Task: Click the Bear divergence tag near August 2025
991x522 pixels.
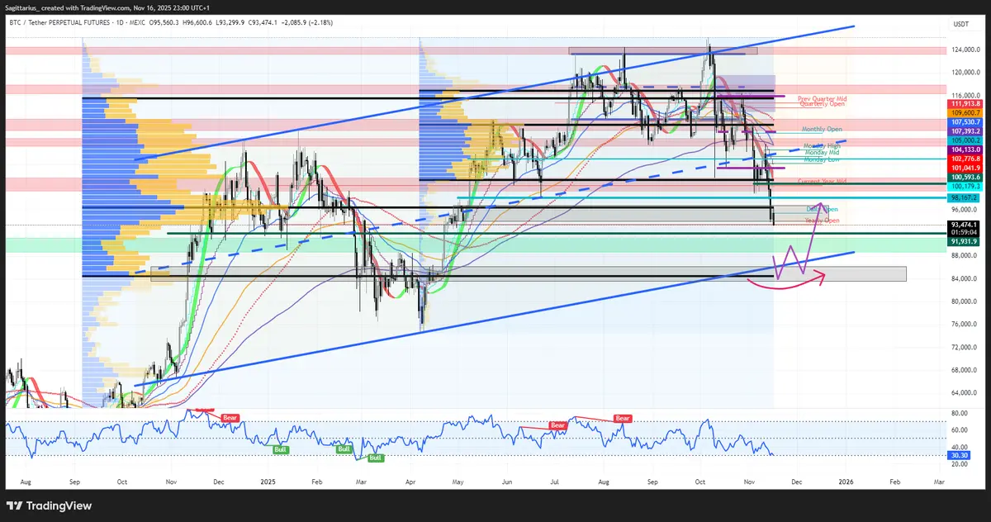Action: click(x=623, y=419)
